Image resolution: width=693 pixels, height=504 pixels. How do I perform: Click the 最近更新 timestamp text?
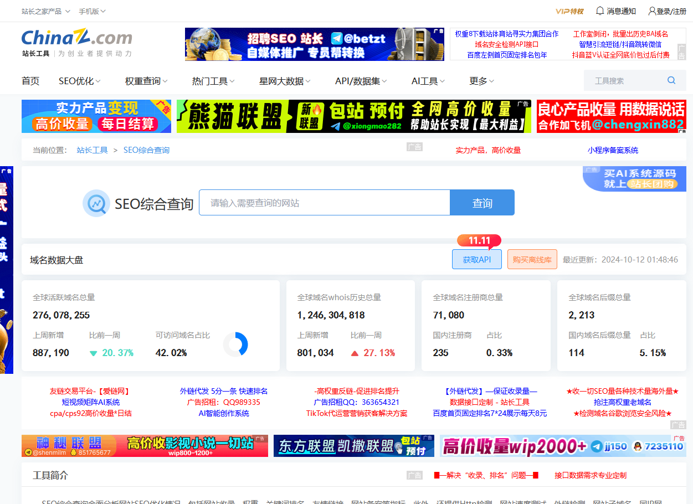point(620,259)
